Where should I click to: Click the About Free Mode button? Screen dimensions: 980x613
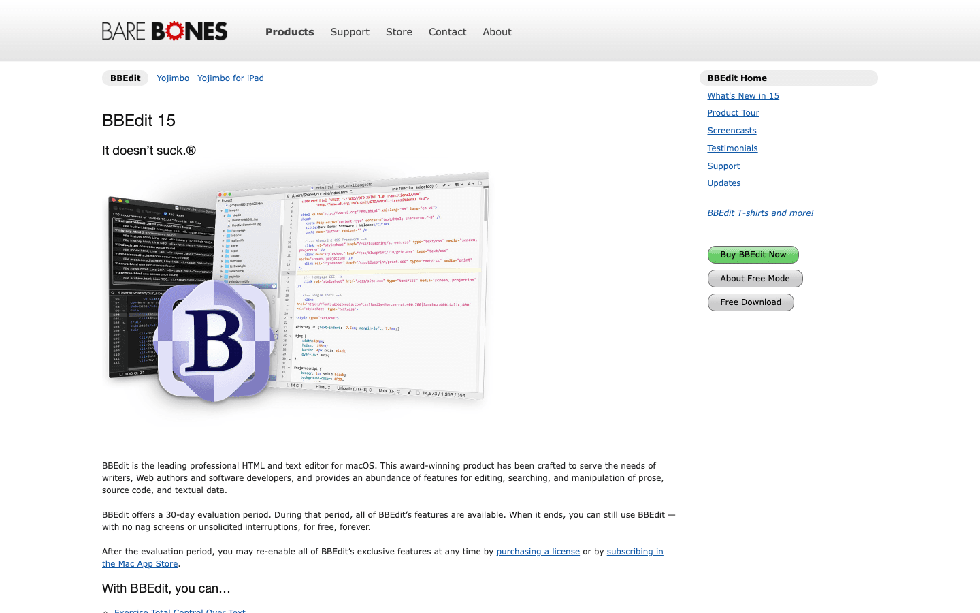point(755,278)
